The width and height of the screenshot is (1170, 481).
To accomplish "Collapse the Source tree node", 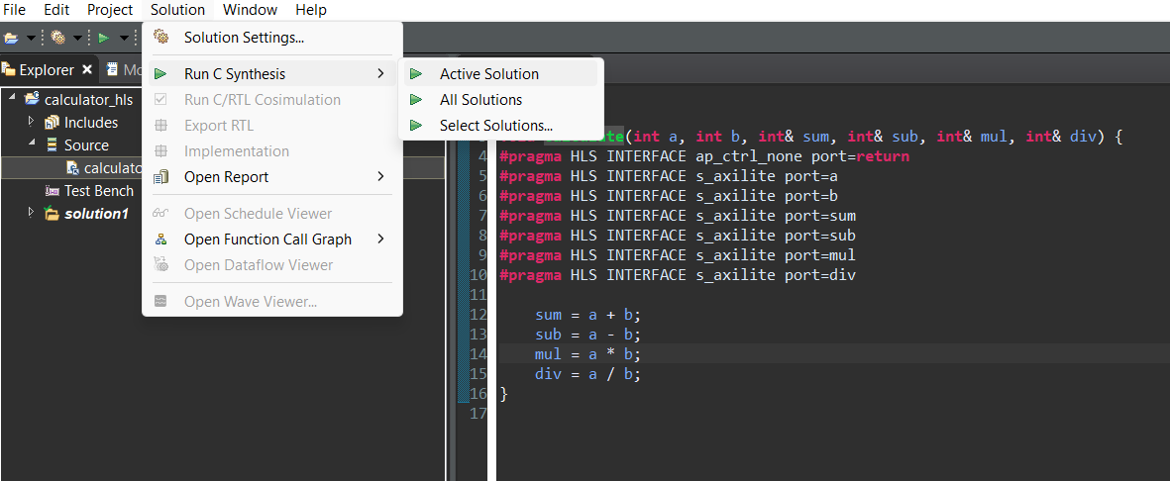I will tap(32, 144).
